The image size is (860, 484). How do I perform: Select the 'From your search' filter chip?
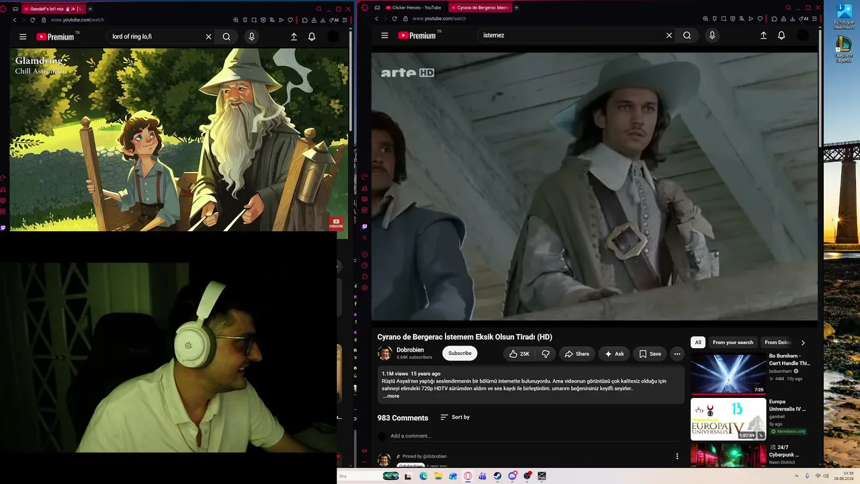733,343
